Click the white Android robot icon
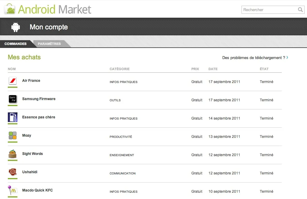Viewport: 307px width, 199px height. [16, 27]
